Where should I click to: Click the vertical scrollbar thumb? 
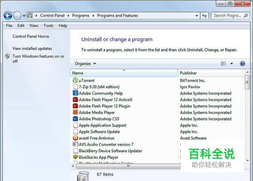point(248,82)
